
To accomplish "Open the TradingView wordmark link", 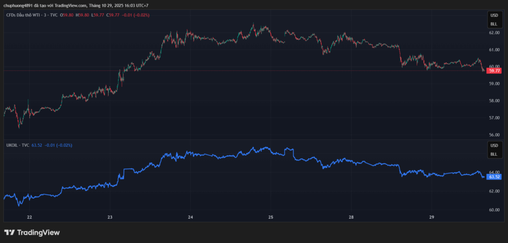I will coord(38,232).
